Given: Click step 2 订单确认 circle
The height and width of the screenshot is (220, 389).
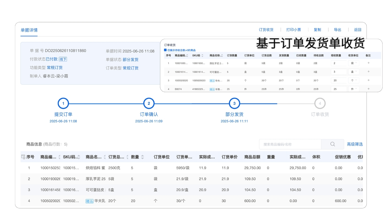Looking at the screenshot, I should tap(149, 103).
